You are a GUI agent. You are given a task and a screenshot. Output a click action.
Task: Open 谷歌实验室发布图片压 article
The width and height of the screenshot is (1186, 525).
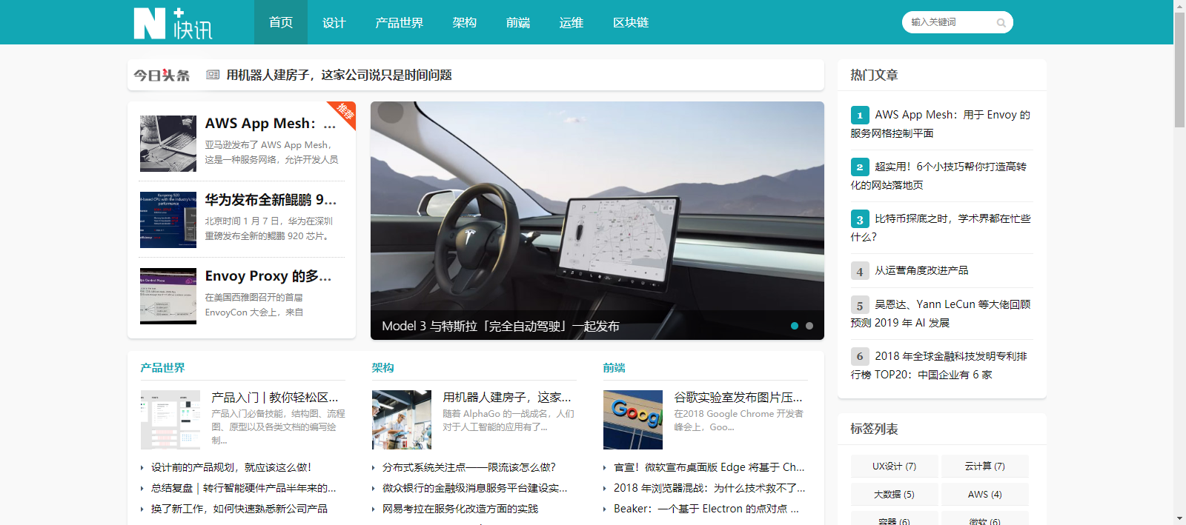coord(738,398)
